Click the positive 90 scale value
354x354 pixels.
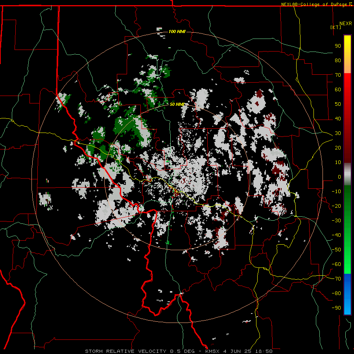coord(338,46)
